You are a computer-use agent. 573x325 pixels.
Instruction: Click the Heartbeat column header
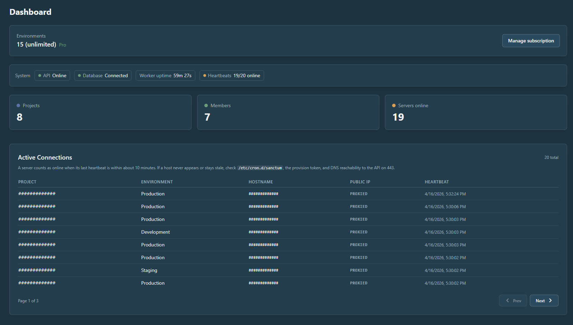tap(437, 182)
